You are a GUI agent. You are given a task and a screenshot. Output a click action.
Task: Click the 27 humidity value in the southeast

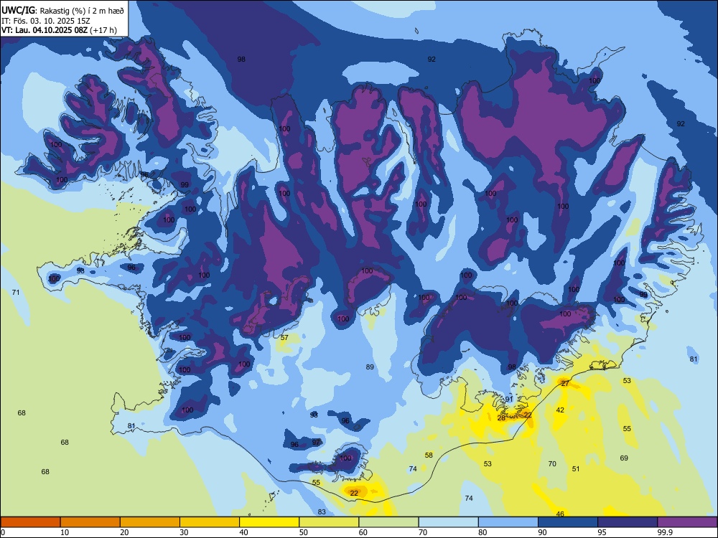(565, 383)
